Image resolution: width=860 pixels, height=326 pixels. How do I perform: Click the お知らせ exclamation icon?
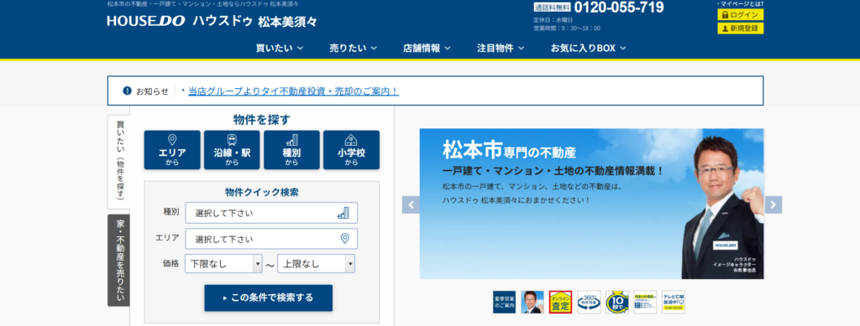[x=127, y=91]
